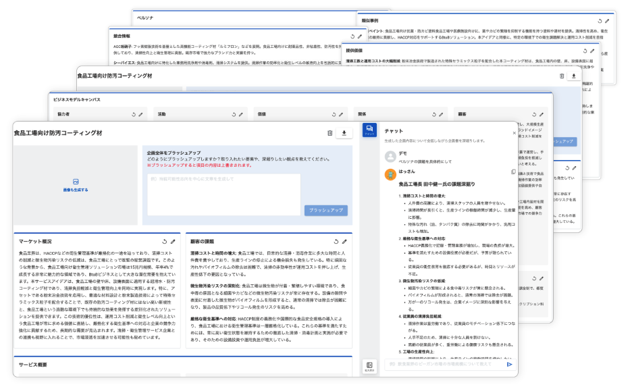Click the はっさん bot avatar
This screenshot has width=630, height=387.
click(x=390, y=174)
